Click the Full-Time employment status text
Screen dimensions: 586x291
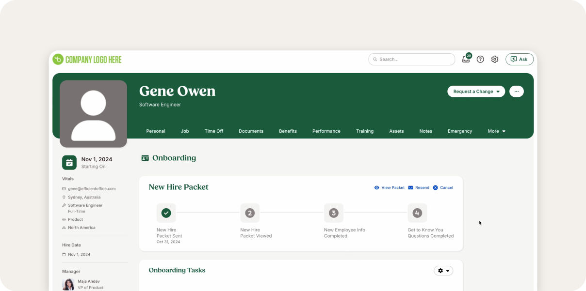77,212
